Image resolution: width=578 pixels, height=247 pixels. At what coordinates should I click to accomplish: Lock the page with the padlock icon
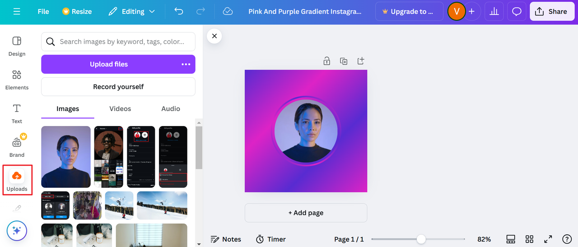[x=326, y=61]
